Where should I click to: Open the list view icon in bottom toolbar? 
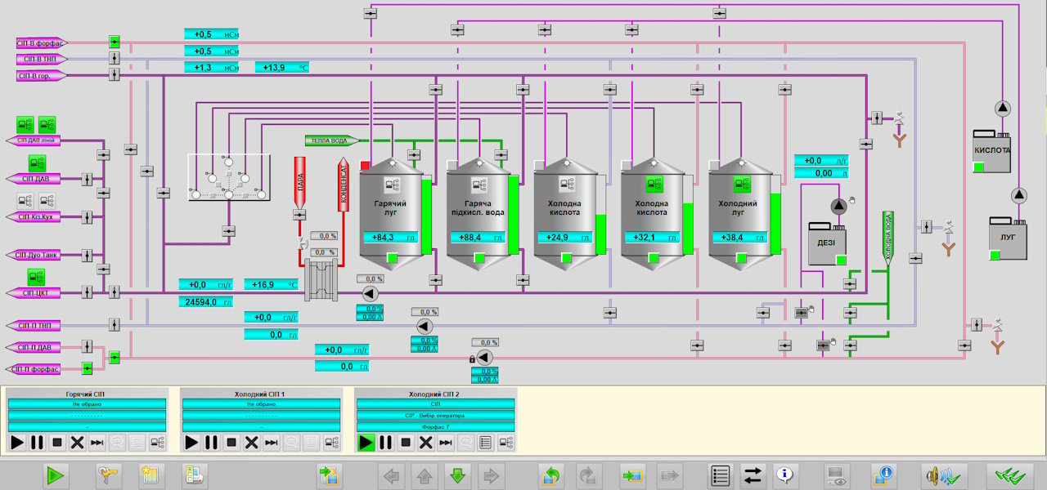click(721, 474)
